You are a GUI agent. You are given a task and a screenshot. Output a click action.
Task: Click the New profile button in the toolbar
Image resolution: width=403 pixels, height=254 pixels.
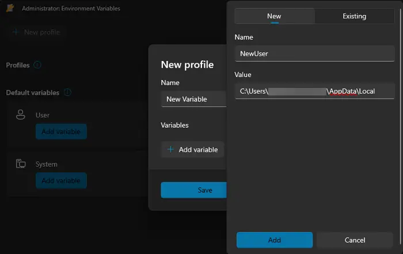[x=36, y=32]
